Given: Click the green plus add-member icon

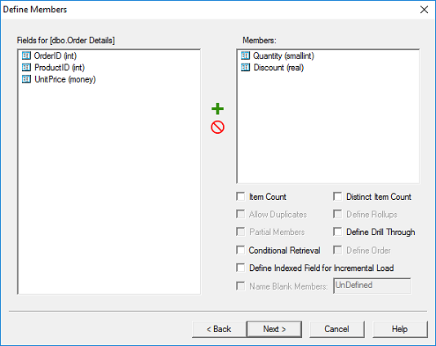Looking at the screenshot, I should [x=217, y=109].
